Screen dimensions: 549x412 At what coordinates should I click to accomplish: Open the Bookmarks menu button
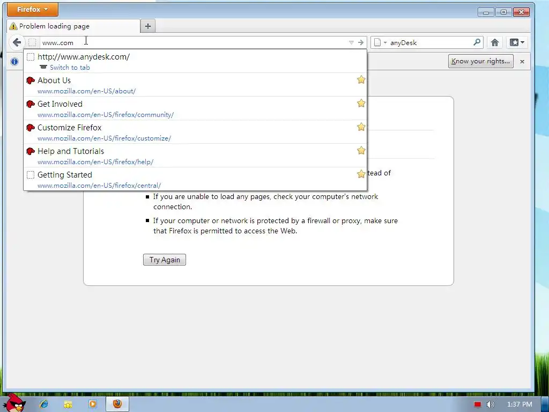click(x=517, y=43)
